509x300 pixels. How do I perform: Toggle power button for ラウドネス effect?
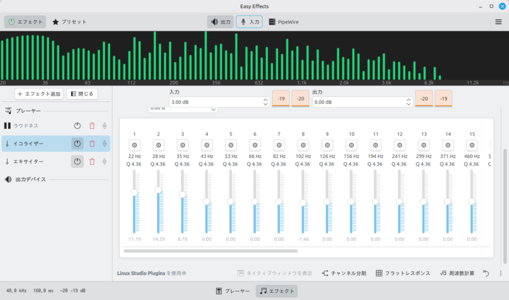pos(77,126)
